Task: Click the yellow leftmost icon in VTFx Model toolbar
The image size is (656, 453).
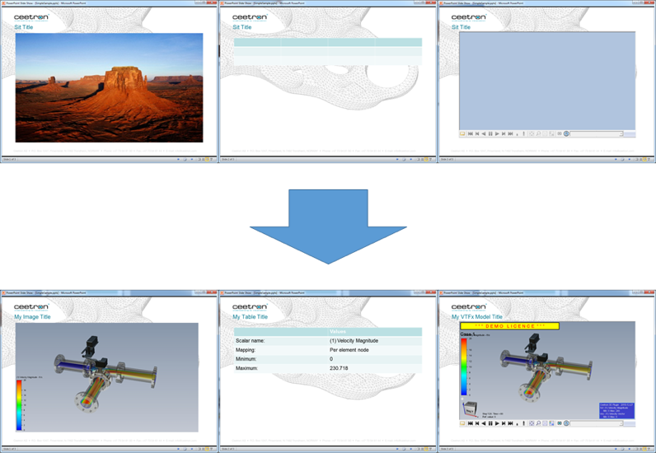Action: click(x=462, y=423)
